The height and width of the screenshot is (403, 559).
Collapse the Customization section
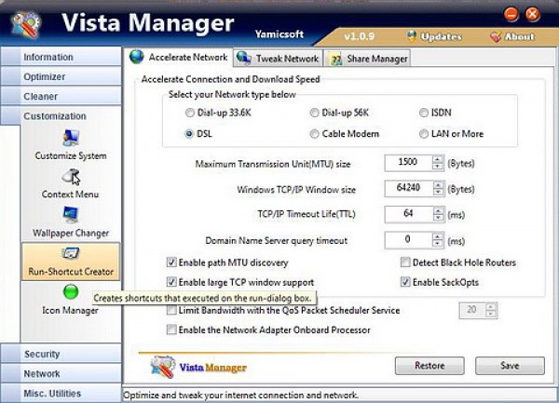tap(61, 115)
